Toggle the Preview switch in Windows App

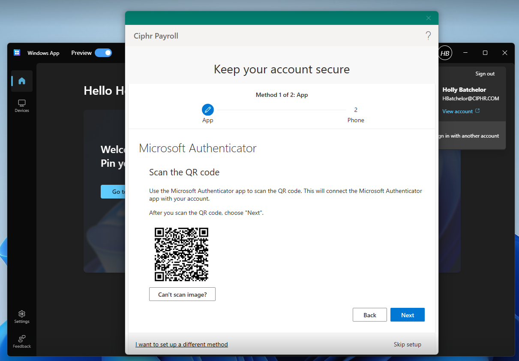(103, 53)
